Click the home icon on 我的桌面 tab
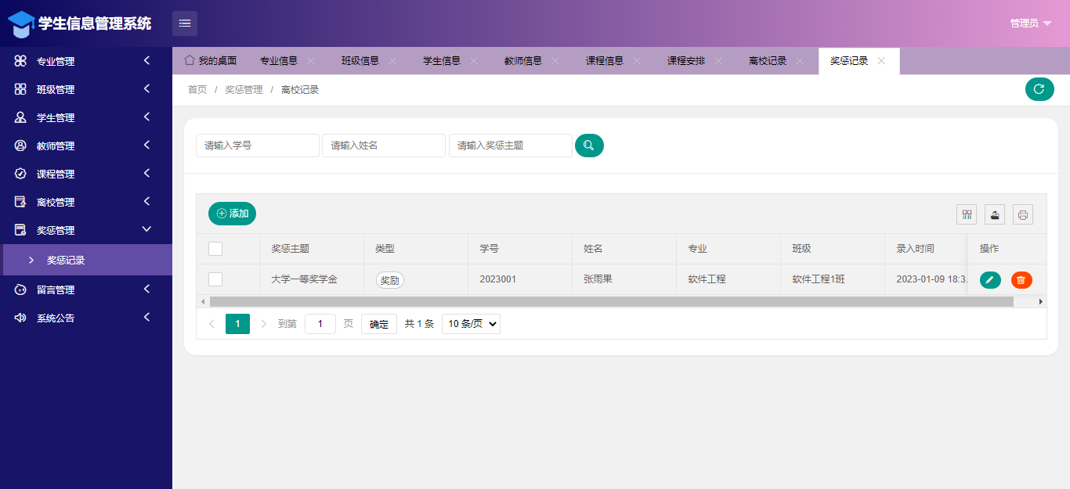 pos(189,60)
